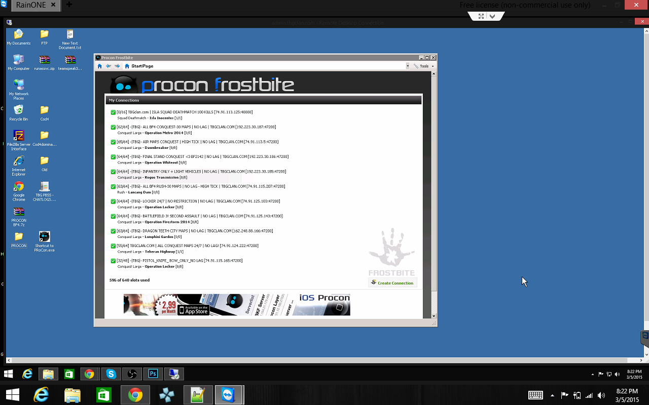
Task: Select the Google Chrome desktop shortcut
Action: [19, 191]
